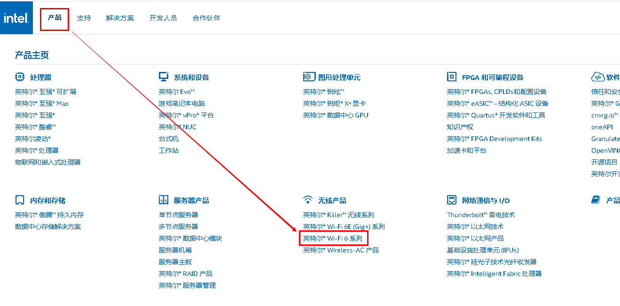The width and height of the screenshot is (620, 306).
Task: Open 英特尔 Wi-Fi 6 系列 link
Action: (x=333, y=238)
